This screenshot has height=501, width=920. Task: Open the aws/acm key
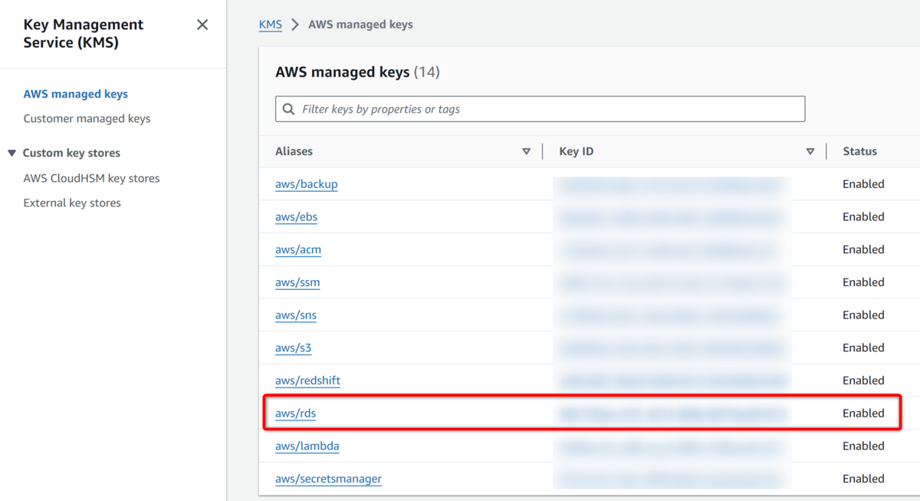(298, 249)
